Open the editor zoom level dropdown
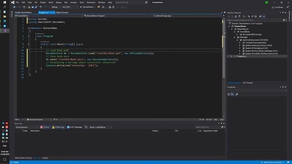Viewport: 292px width, 164px height. pos(22,119)
